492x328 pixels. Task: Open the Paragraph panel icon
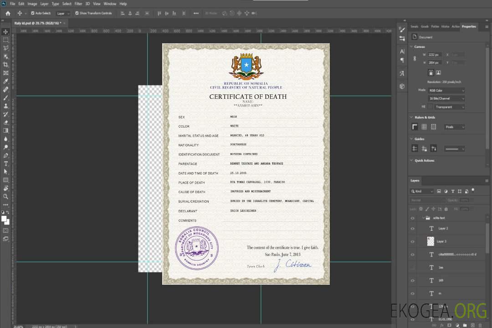coord(402,60)
